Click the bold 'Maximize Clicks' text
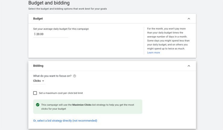 pos(82,105)
